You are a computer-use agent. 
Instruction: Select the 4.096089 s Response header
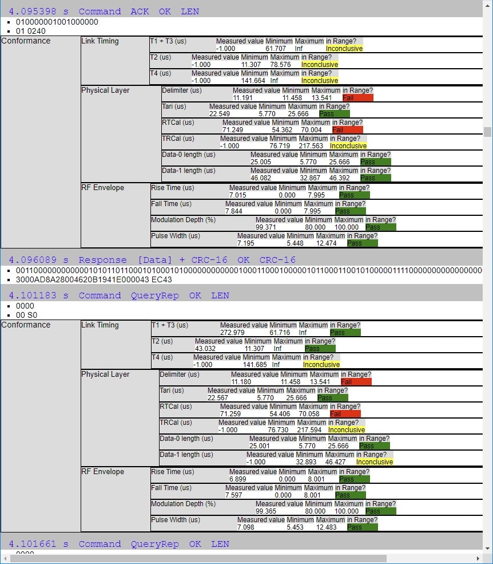click(152, 260)
